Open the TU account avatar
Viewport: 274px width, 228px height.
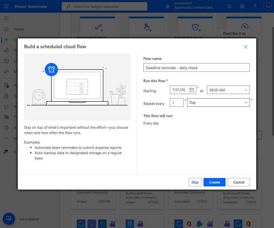tap(268, 7)
